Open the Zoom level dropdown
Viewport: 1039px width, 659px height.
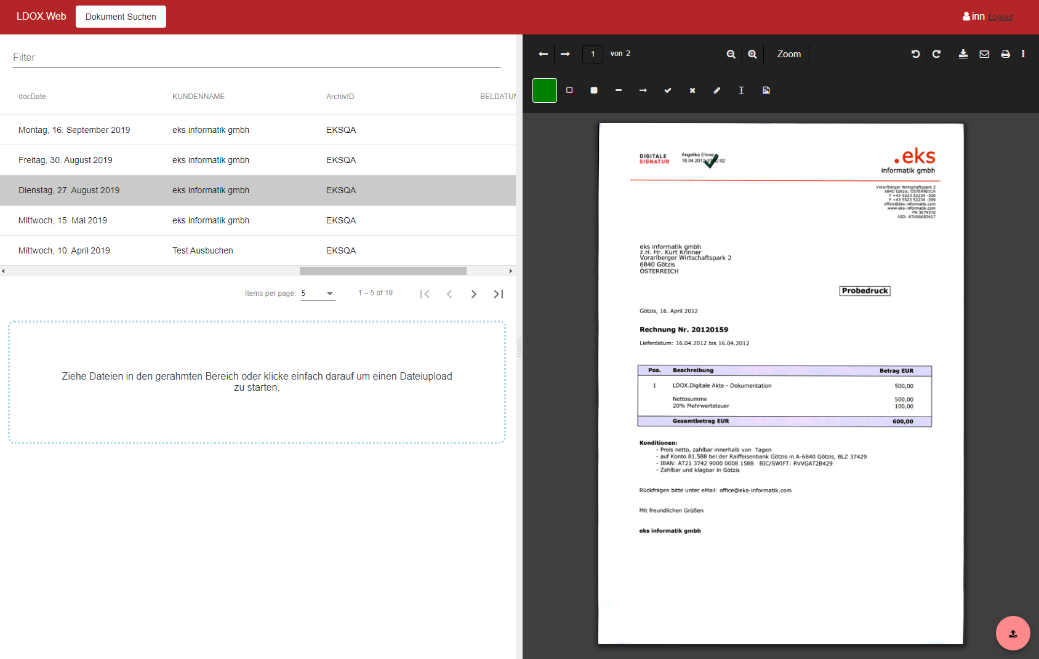coord(788,54)
